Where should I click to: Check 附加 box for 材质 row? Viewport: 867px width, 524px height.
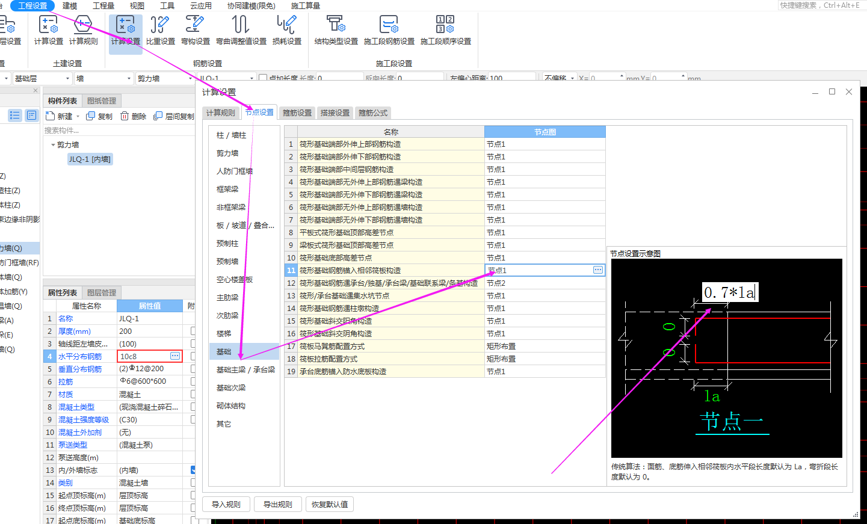(x=193, y=394)
